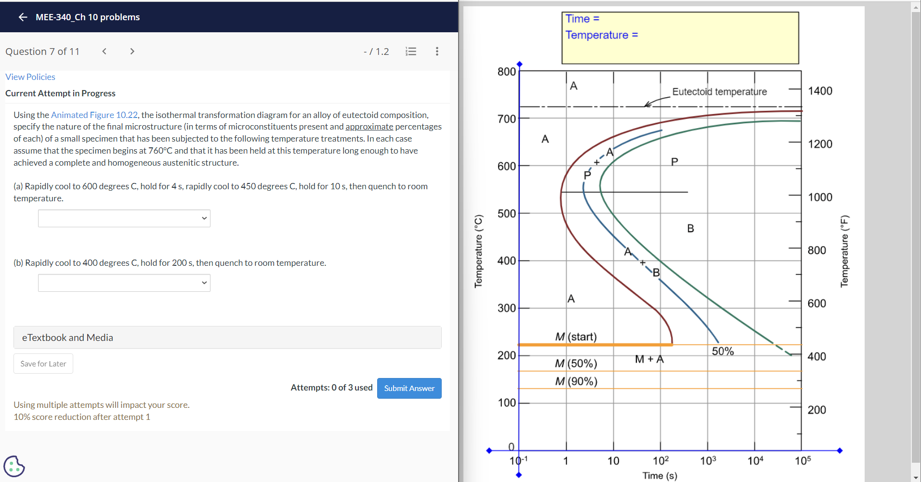Expand the eTextbook and Media section
Viewport: 921px width, 482px height.
(227, 337)
